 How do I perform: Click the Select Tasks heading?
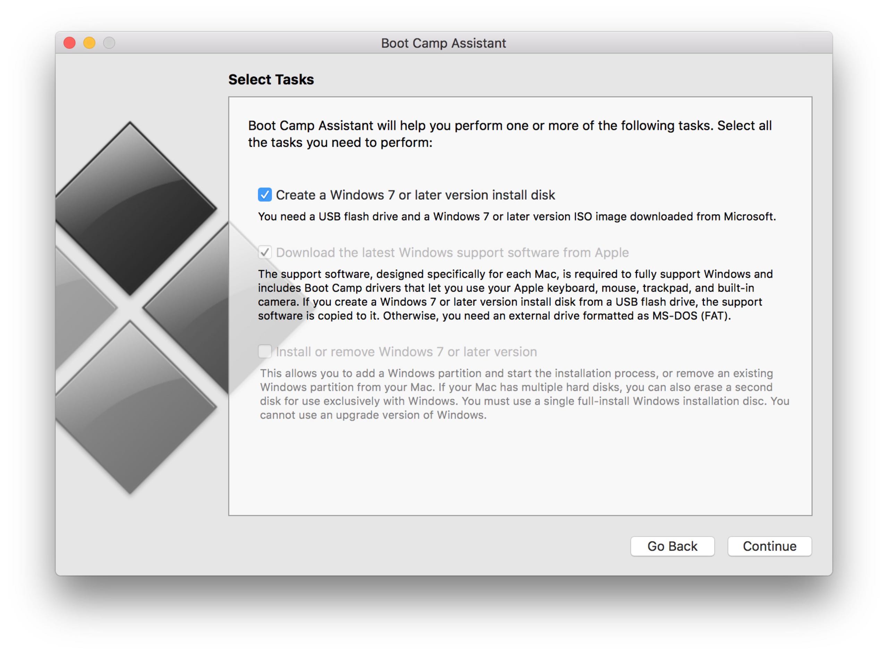click(x=271, y=80)
